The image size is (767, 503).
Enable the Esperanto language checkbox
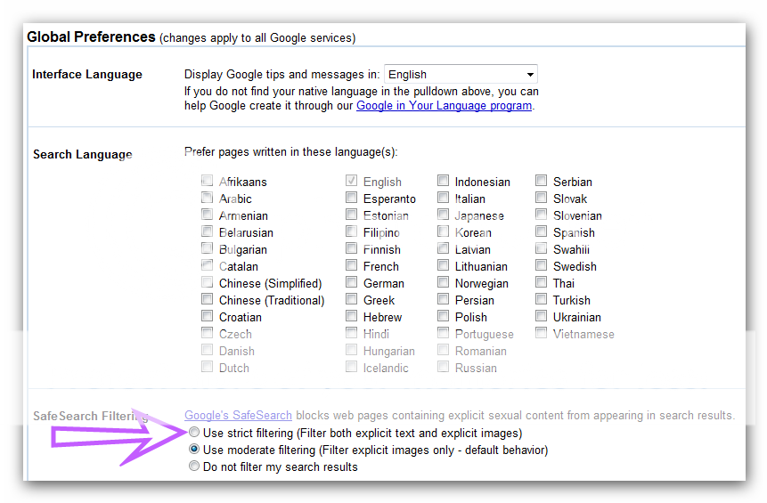(352, 199)
